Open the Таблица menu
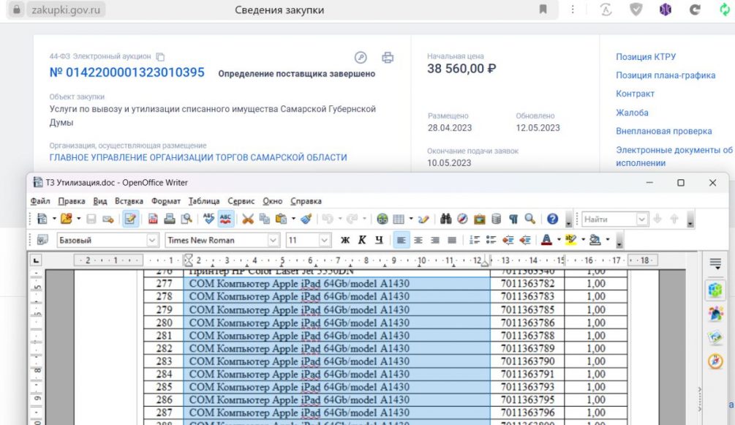 click(203, 201)
